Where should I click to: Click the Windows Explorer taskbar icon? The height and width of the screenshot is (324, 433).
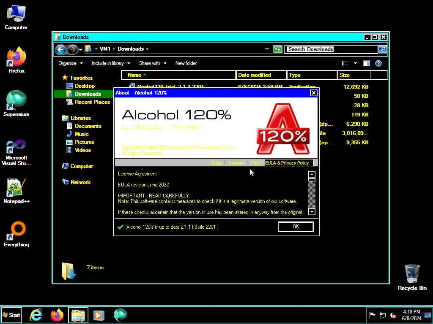(78, 315)
